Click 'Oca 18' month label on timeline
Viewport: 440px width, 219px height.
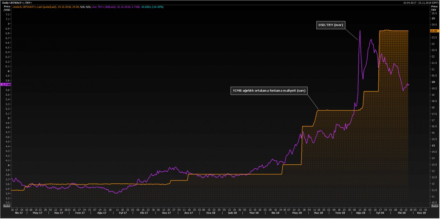tap(210, 213)
